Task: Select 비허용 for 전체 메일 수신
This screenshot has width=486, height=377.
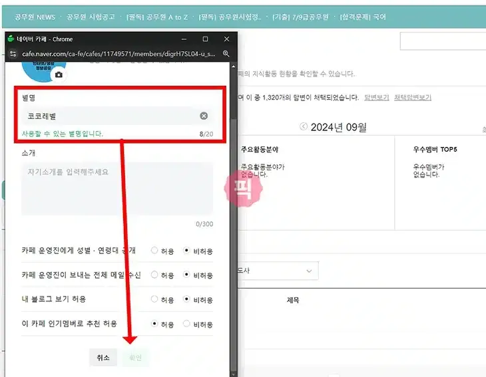Action: point(186,275)
